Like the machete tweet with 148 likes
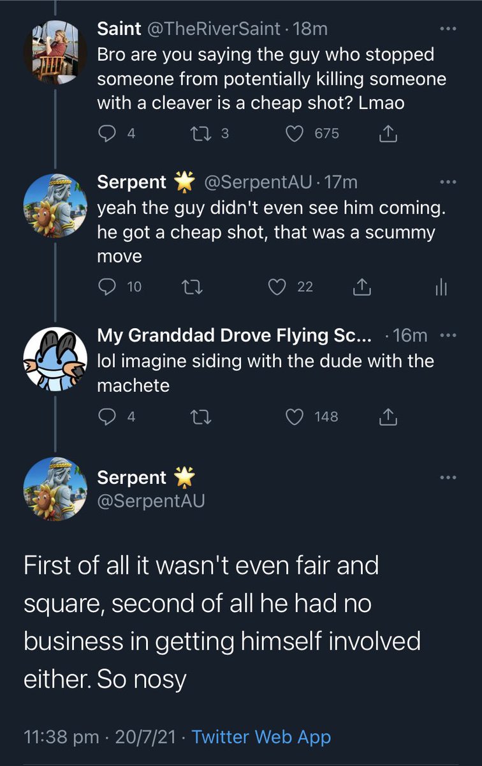The height and width of the screenshot is (766, 482). coord(295,417)
